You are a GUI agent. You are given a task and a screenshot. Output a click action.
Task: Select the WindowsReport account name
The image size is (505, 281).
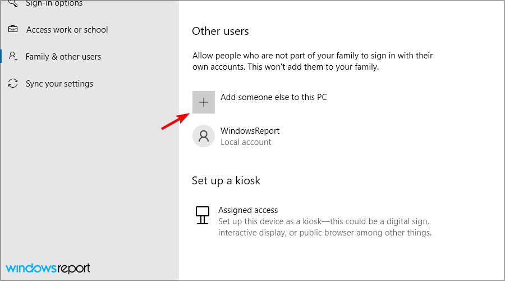point(250,131)
